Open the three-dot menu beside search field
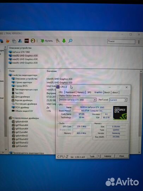Image resolution: width=143 pixels, height=191 pixels. pos(139,42)
